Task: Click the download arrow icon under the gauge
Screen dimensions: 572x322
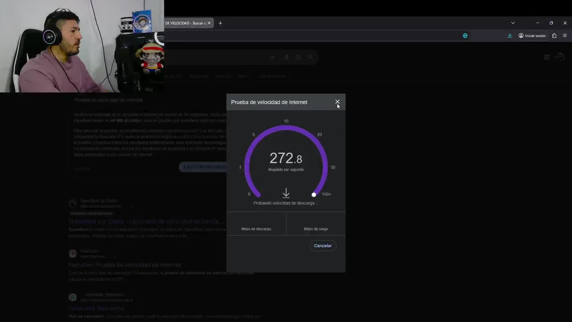Action: 286,193
